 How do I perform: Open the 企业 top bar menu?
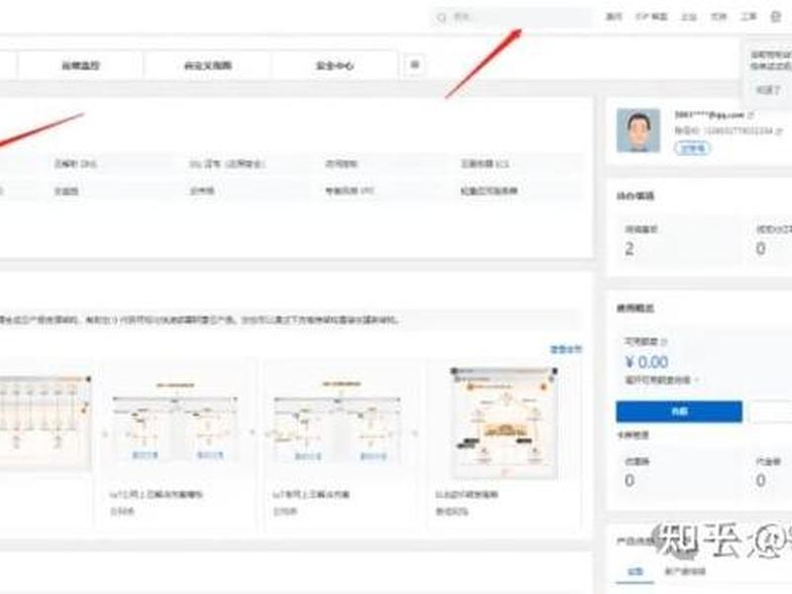point(689,17)
